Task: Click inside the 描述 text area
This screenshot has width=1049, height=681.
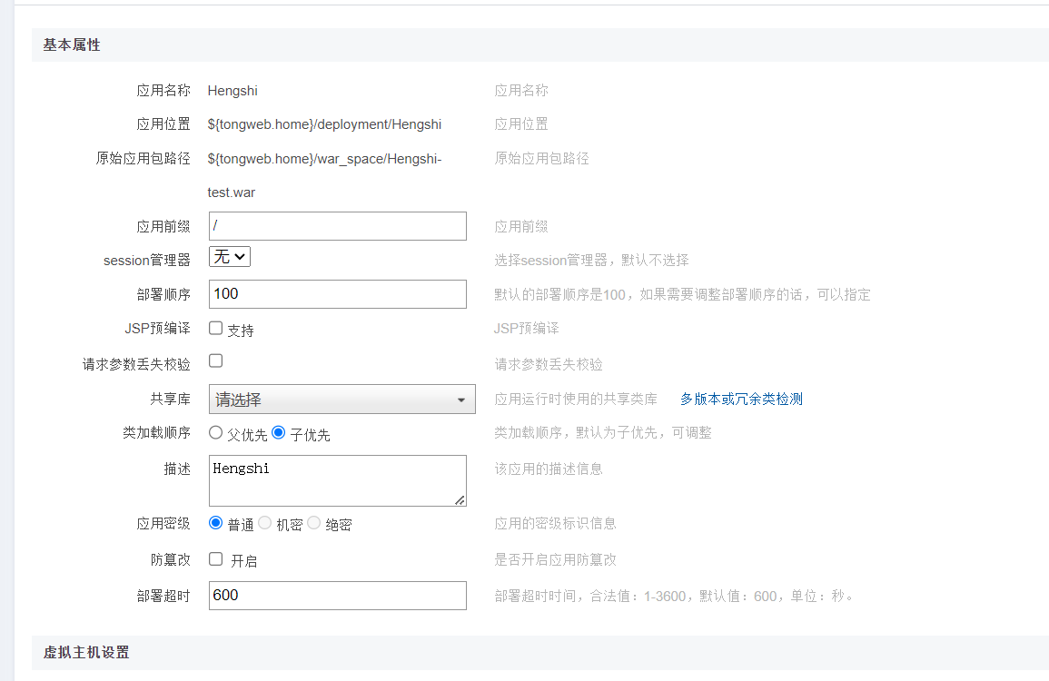Action: coord(337,480)
